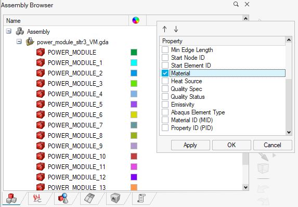Enable the Heat Source checkbox
Screen dimensions: 298x207
[165, 81]
